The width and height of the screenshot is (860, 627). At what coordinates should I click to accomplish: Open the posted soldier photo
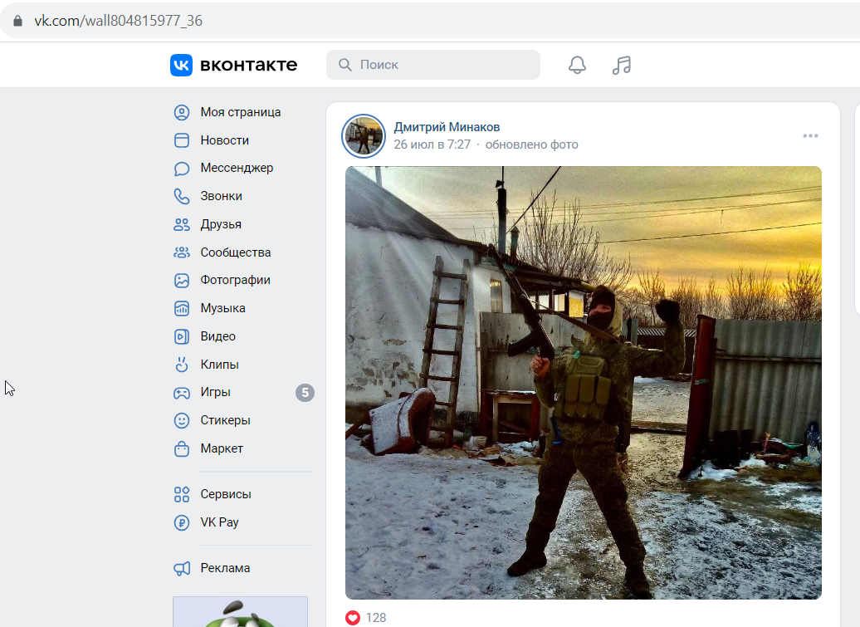tap(583, 382)
